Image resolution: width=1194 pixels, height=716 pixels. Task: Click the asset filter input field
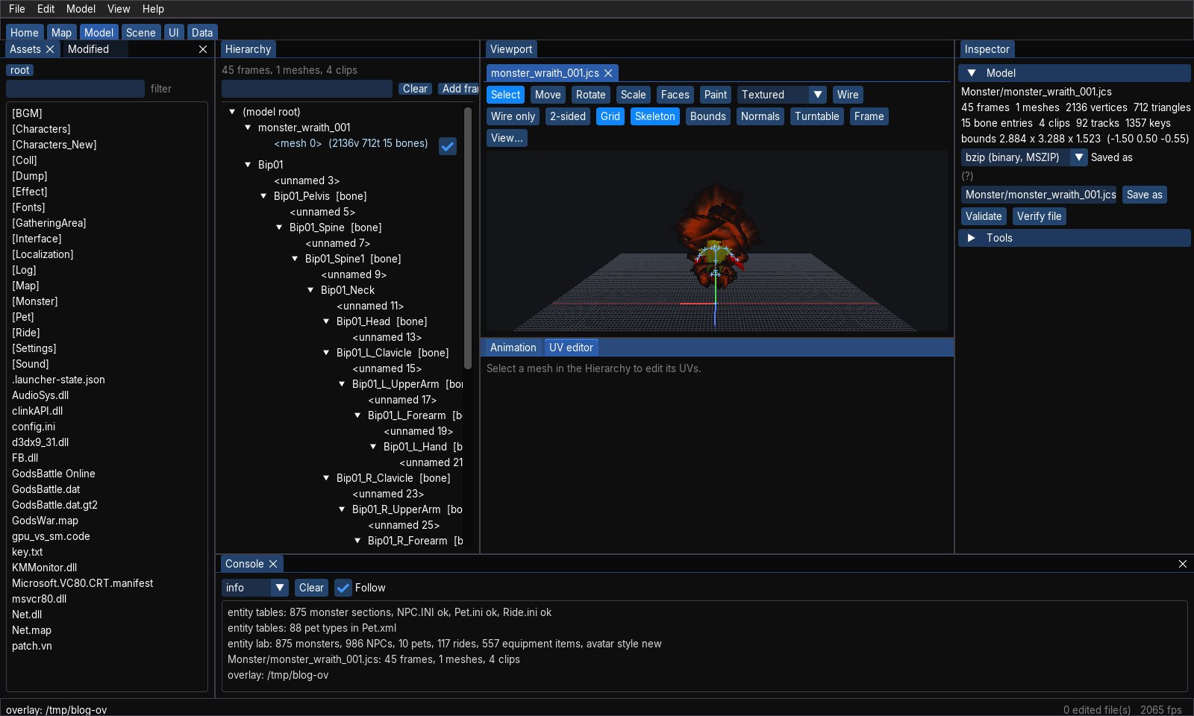(75, 89)
